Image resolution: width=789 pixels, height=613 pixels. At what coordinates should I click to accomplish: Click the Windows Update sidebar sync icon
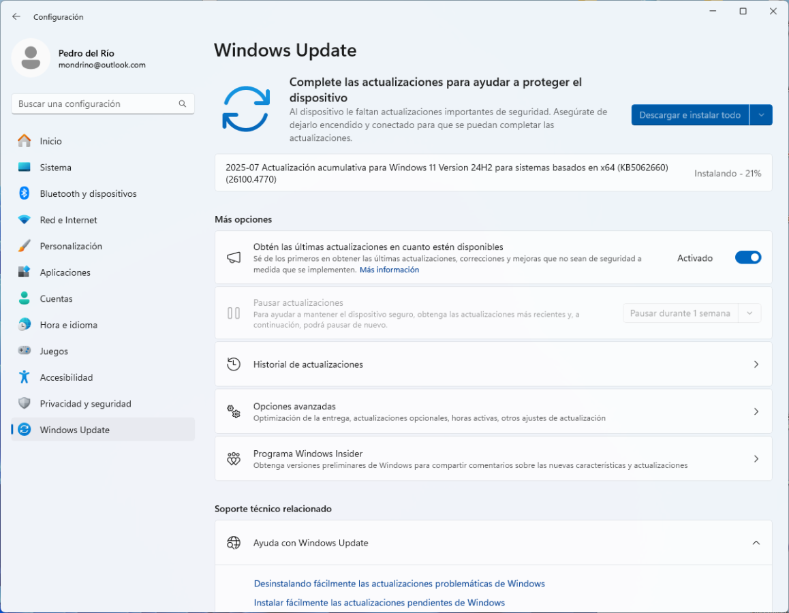click(x=24, y=430)
